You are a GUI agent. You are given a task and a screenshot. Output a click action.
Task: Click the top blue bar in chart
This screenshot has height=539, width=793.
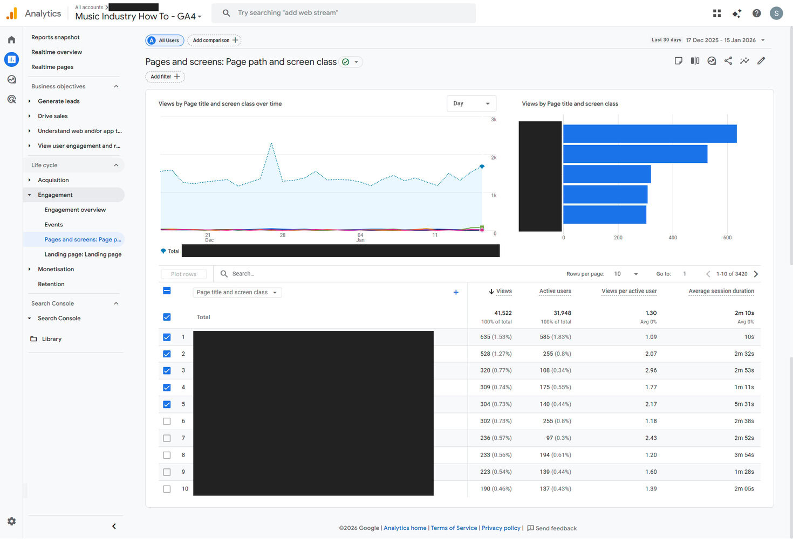pos(650,134)
